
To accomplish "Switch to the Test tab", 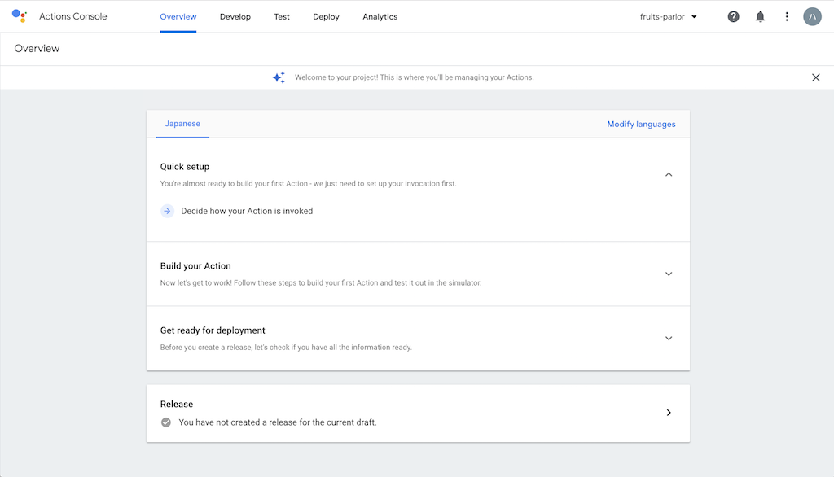I will tap(282, 16).
